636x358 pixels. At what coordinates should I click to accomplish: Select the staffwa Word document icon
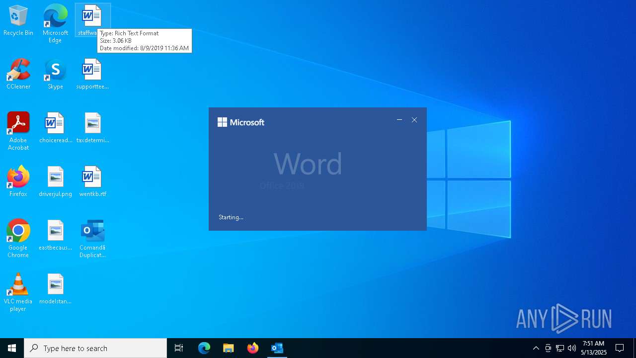coord(92,20)
